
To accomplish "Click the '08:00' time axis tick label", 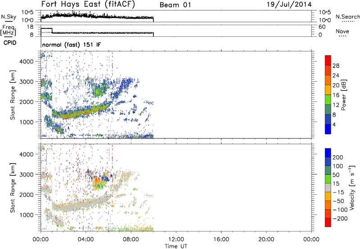I will point(131,240).
